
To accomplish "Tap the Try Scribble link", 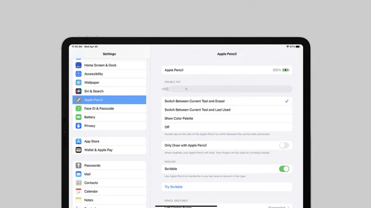I will coord(173,187).
